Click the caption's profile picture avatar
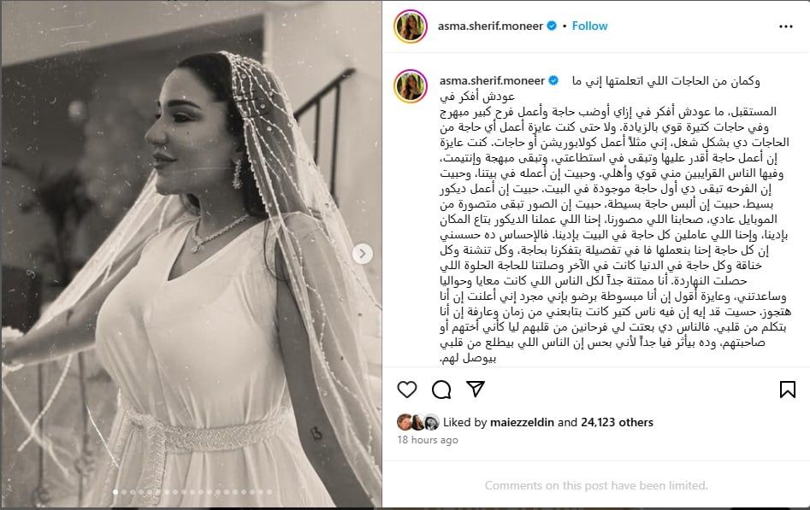 tap(411, 86)
